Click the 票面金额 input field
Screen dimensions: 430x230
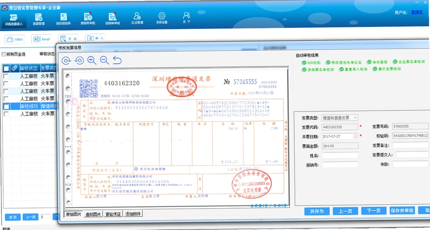(340, 146)
